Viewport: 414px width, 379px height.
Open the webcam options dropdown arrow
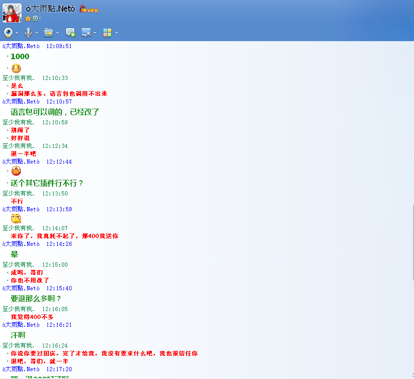pos(17,33)
